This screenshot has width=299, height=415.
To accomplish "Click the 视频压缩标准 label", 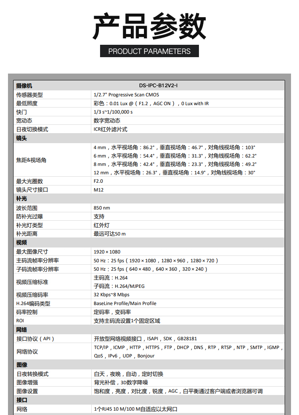I will tap(32, 282).
